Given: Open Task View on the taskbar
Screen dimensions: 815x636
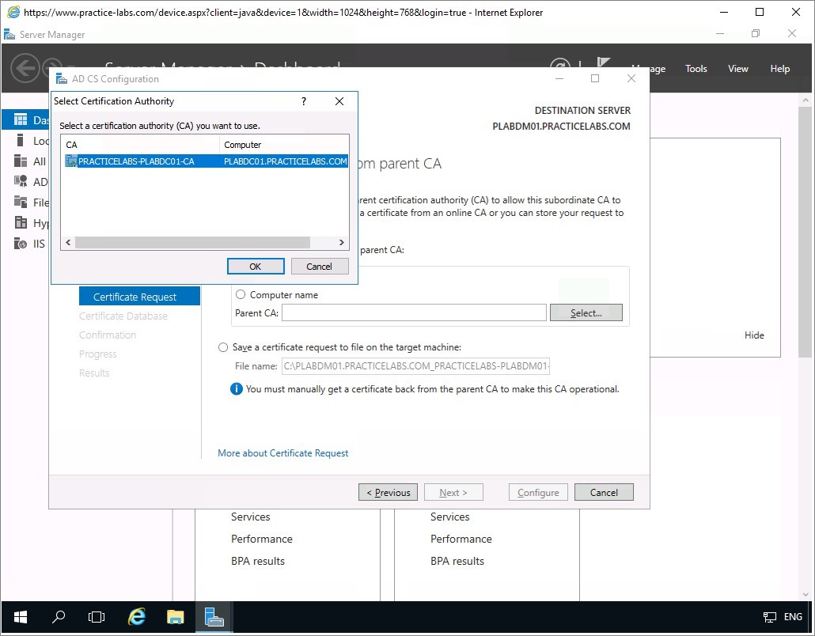Looking at the screenshot, I should [x=97, y=617].
